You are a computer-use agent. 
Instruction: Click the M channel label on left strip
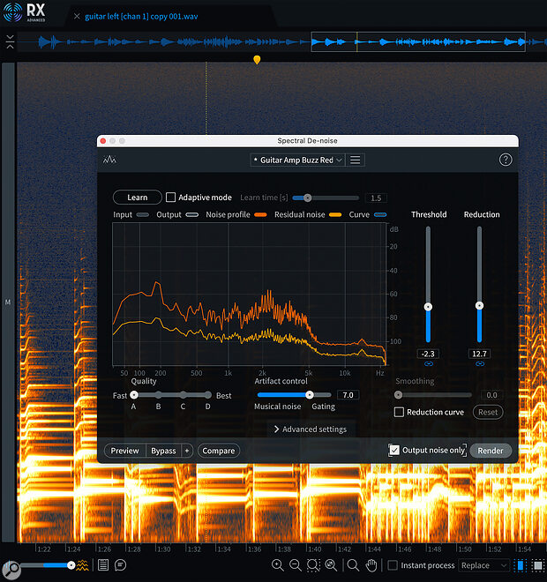pos(8,302)
